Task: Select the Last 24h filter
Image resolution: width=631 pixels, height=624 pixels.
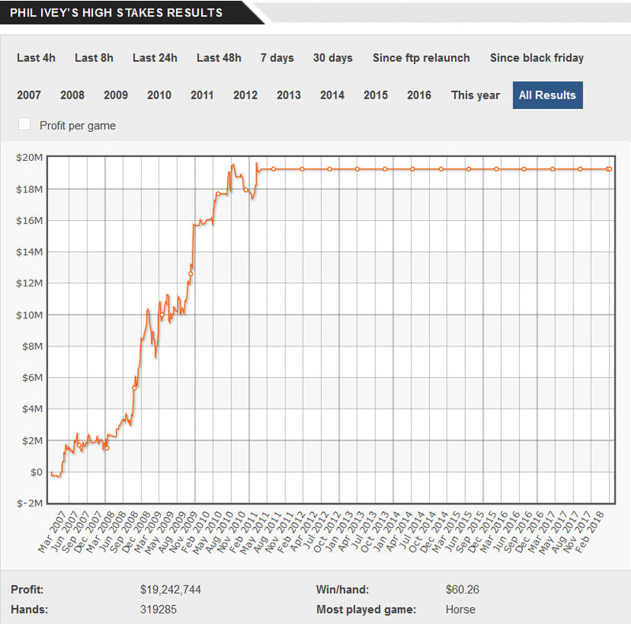Action: point(155,58)
